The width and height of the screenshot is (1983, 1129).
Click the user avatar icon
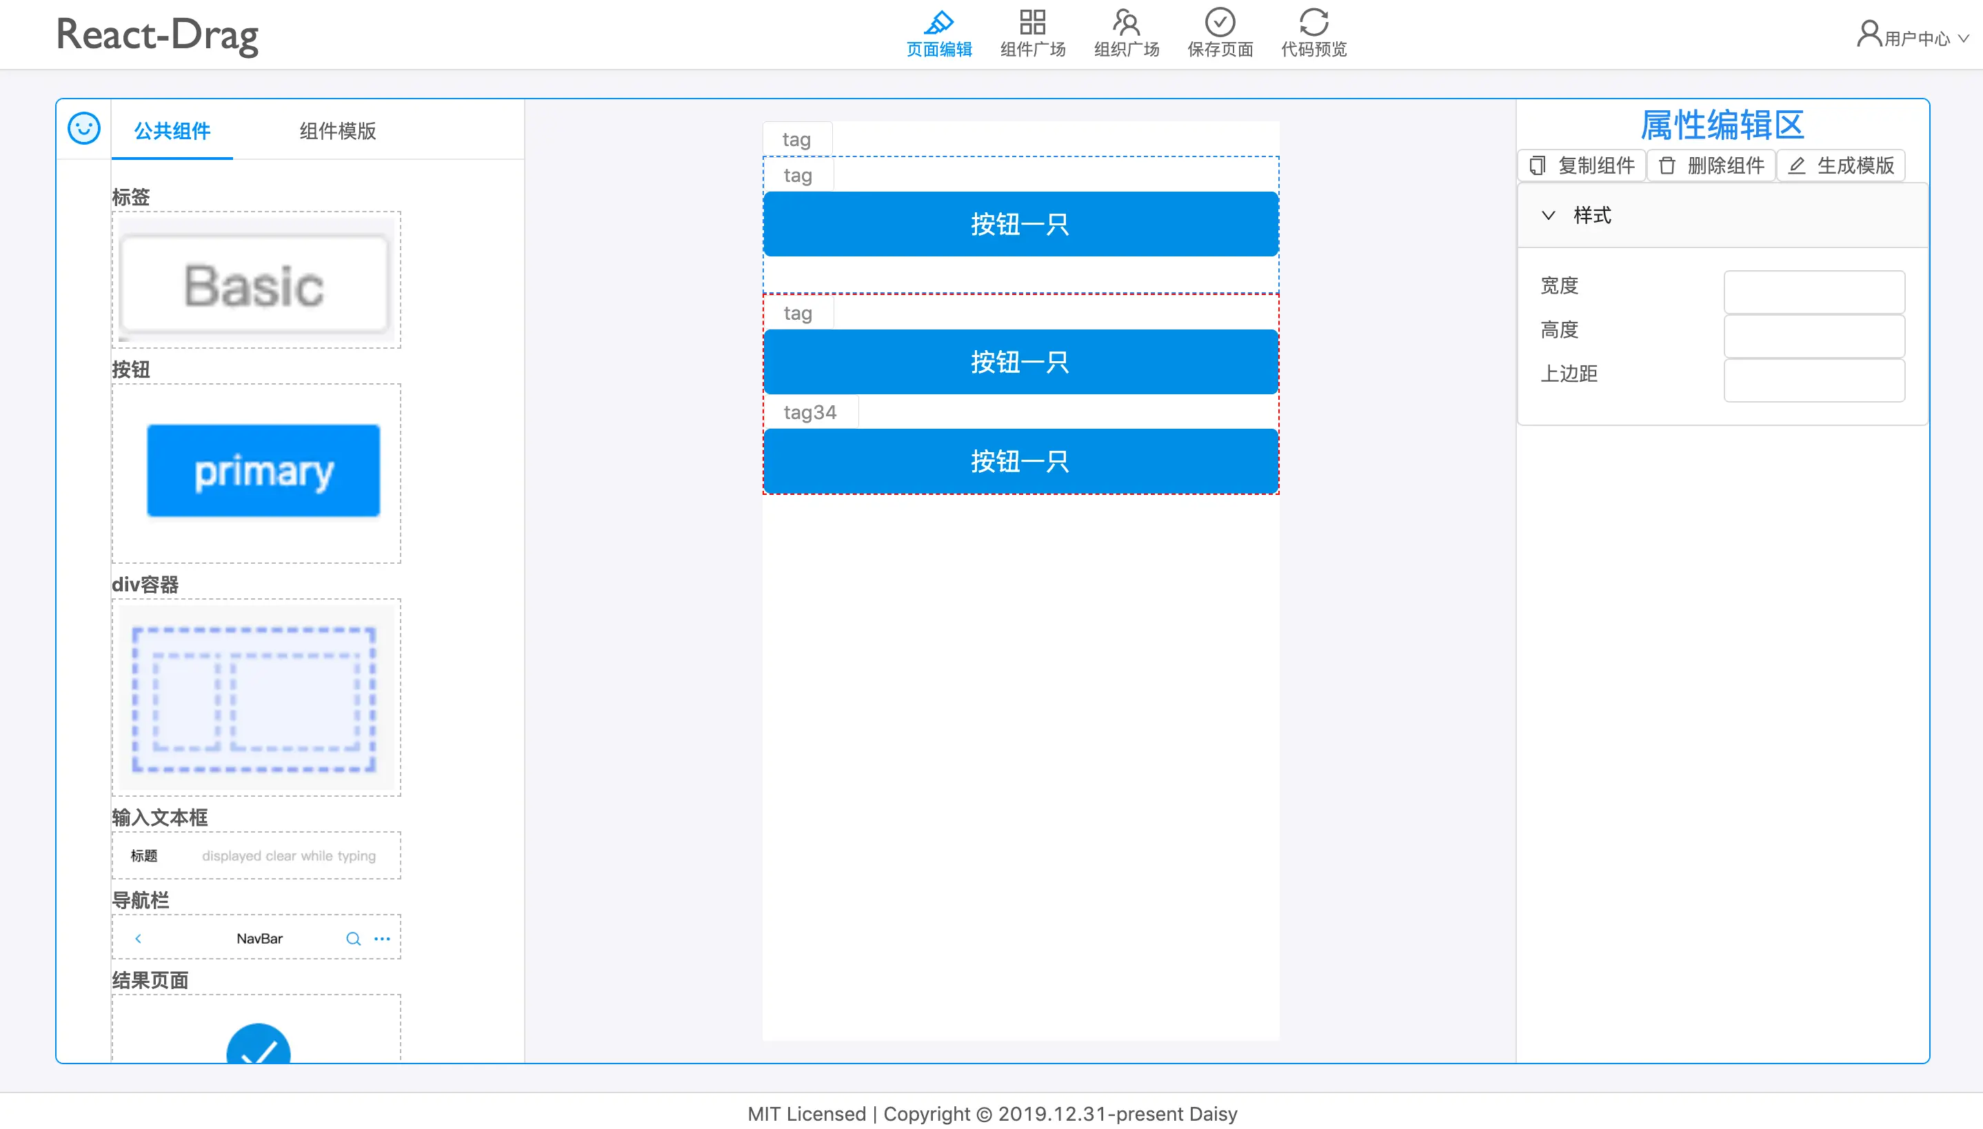[1869, 34]
